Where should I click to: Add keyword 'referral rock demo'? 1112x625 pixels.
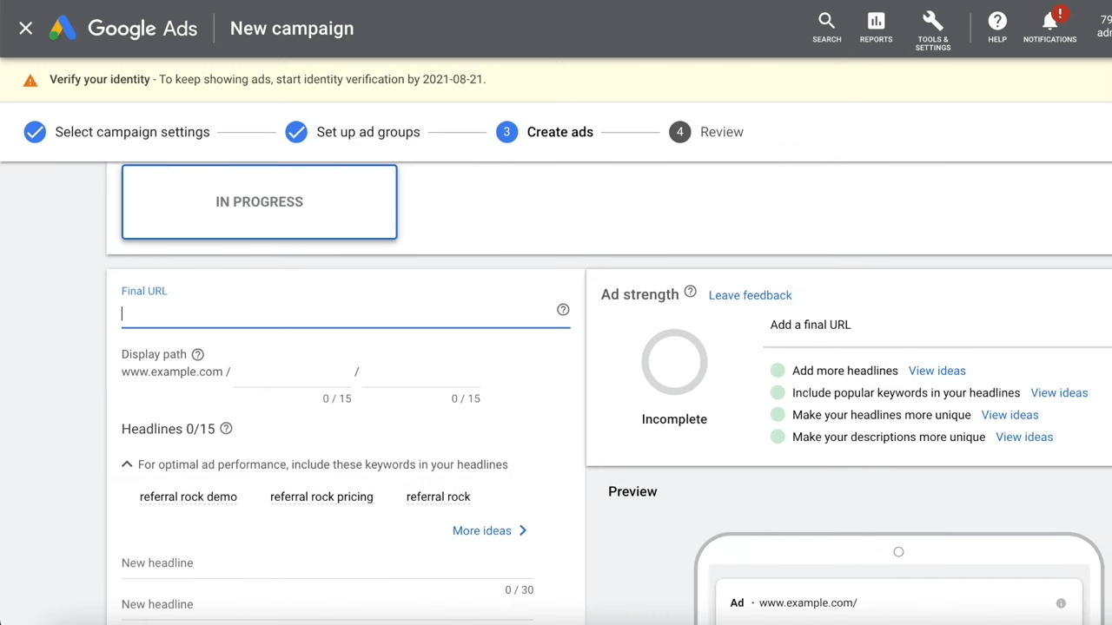pyautogui.click(x=188, y=497)
